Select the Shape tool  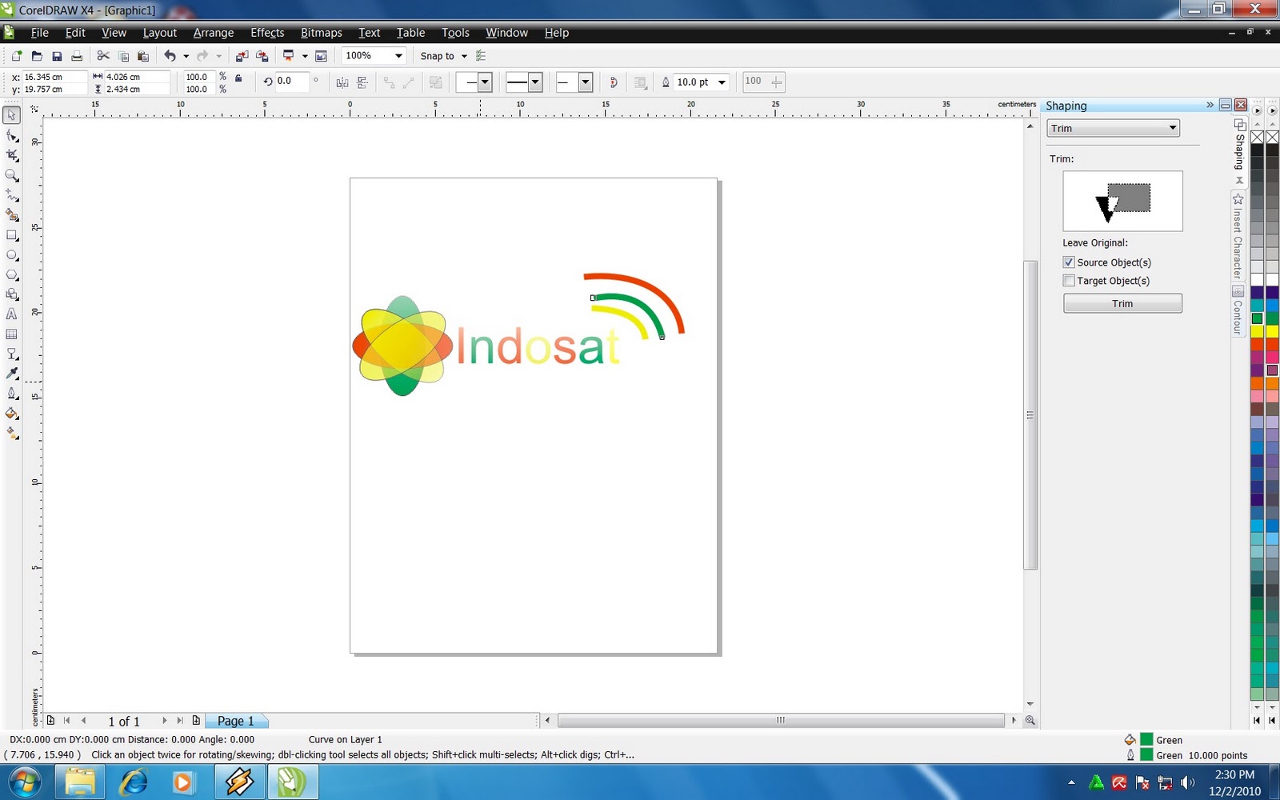pos(12,135)
